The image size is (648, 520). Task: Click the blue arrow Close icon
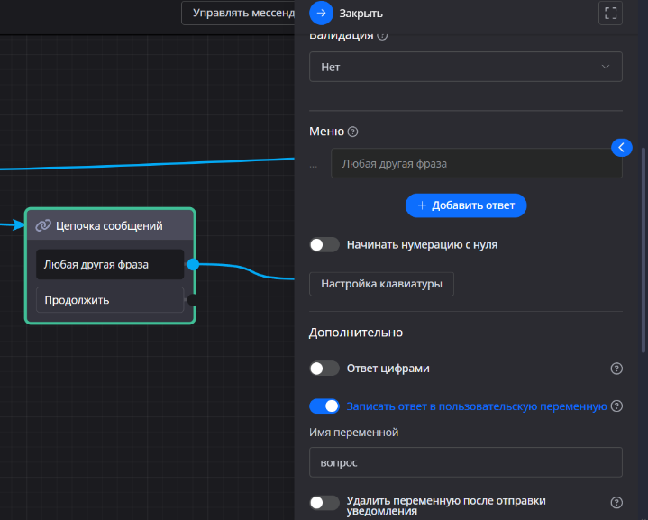(x=322, y=14)
